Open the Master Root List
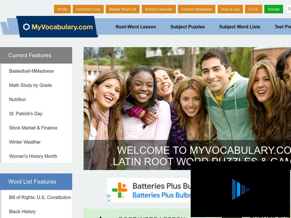 click(123, 9)
